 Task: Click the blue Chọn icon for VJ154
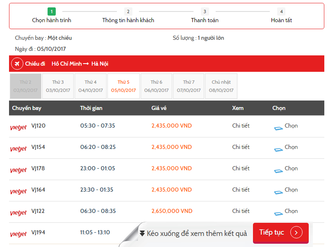pos(278,150)
